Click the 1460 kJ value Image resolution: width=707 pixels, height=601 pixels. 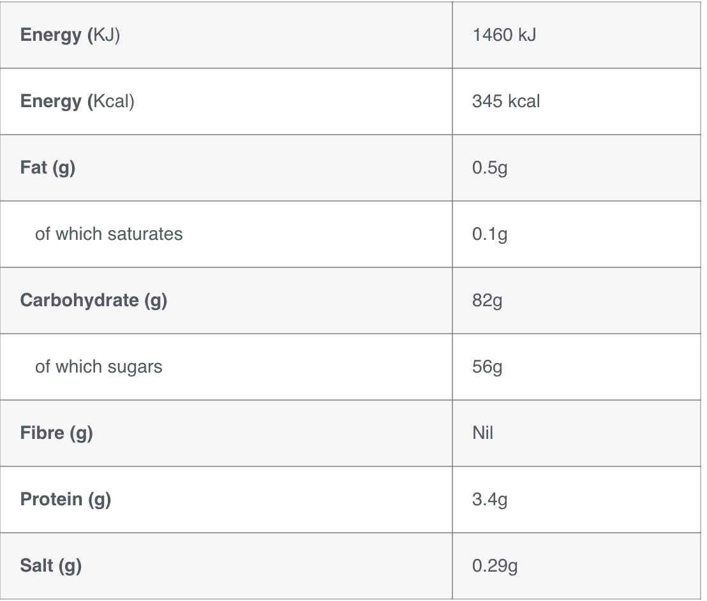tap(504, 35)
